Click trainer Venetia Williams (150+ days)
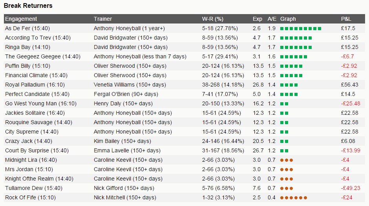369x206 pixels. click(130, 85)
